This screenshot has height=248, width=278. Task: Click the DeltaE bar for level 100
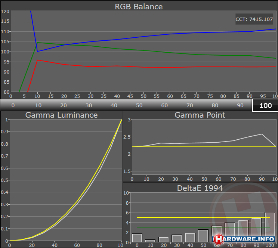pos(270,227)
